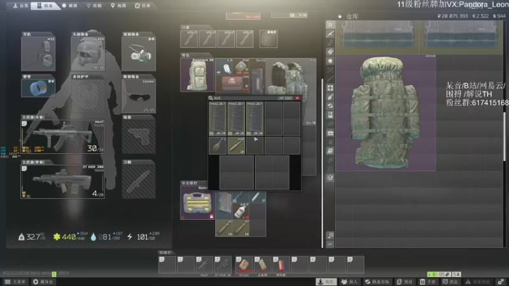Open settings gear in bottom bar
The width and height of the screenshot is (509, 286).
click(x=501, y=282)
